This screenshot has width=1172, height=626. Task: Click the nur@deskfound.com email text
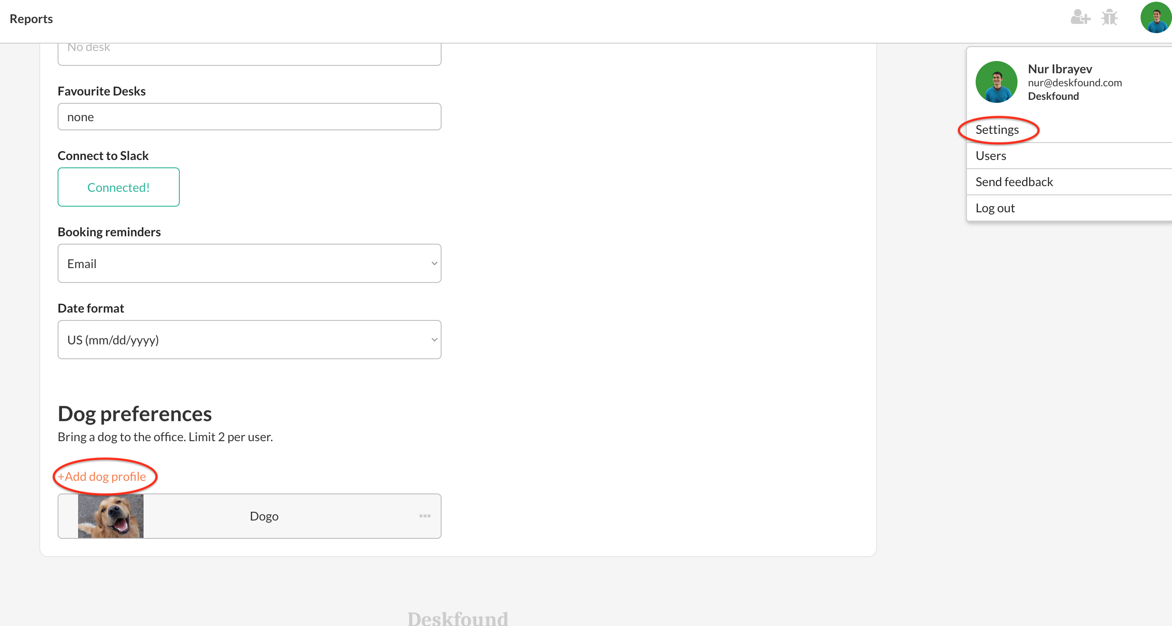tap(1075, 83)
